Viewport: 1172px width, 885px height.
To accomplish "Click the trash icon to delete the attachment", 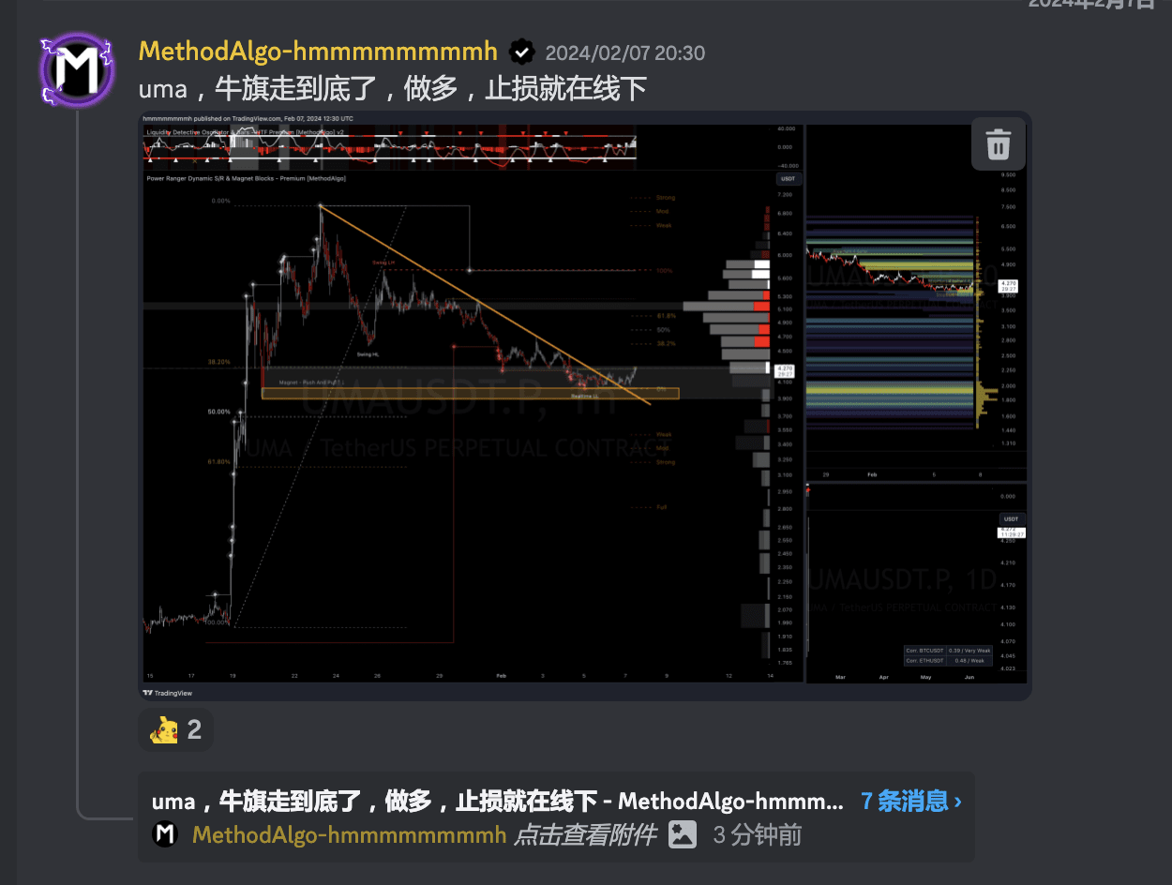I will pyautogui.click(x=998, y=144).
